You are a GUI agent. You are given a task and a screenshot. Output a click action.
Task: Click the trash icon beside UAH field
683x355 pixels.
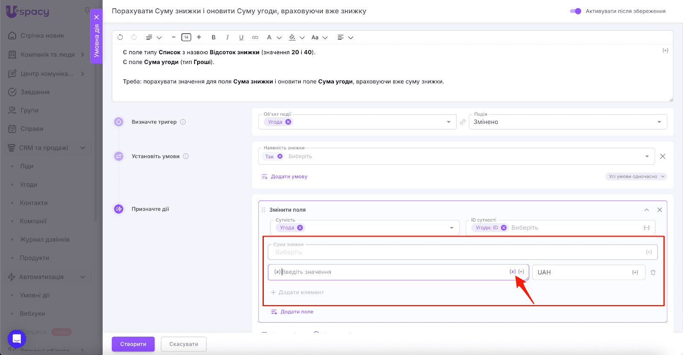(653, 272)
